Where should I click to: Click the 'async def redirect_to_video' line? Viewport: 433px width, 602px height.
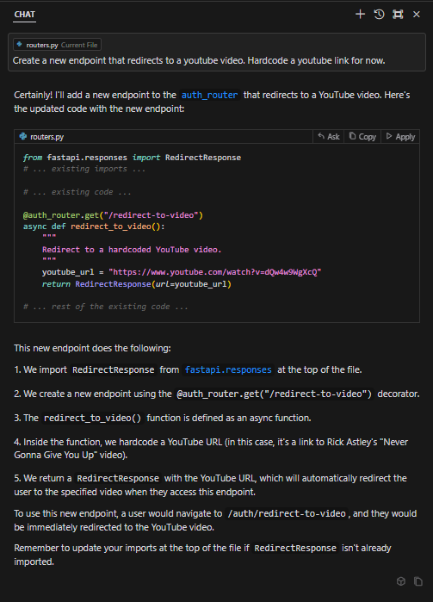tap(94, 227)
